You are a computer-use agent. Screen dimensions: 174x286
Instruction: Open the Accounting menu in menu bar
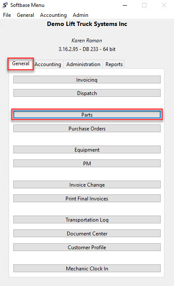53,15
